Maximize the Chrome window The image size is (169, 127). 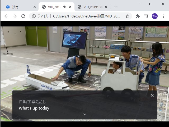151,4
